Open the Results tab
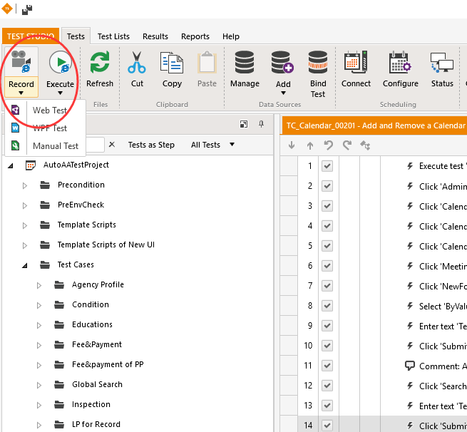The image size is (467, 432). 155,36
